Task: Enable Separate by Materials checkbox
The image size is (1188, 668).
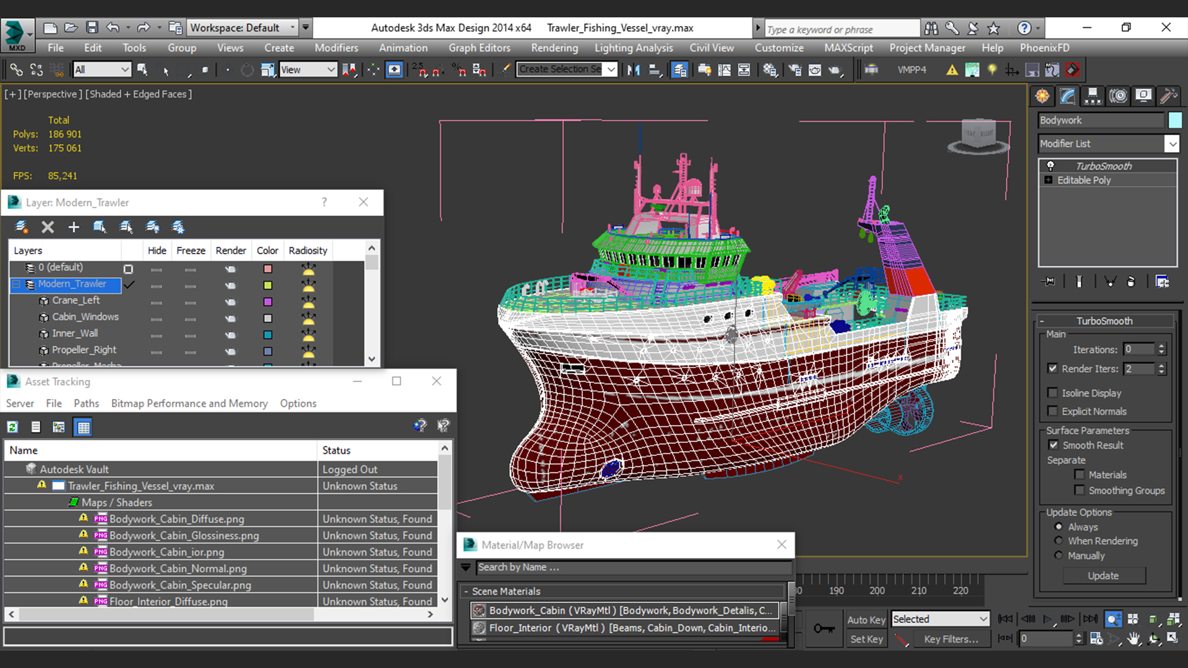Action: (1080, 474)
